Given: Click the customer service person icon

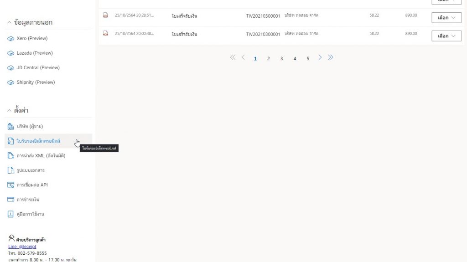Looking at the screenshot, I should coord(11,238).
